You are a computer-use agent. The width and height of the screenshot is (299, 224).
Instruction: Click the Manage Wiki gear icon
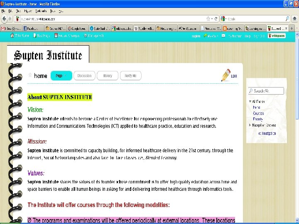pyautogui.click(x=86, y=35)
